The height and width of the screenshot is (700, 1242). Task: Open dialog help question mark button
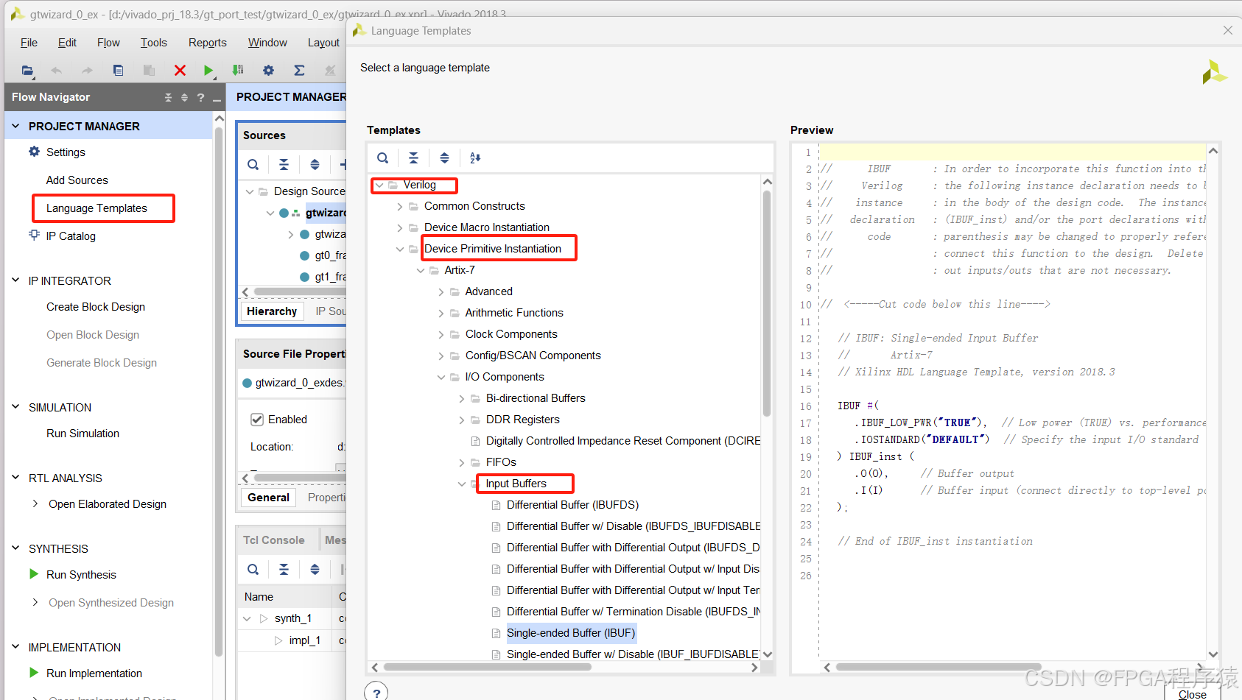click(376, 693)
